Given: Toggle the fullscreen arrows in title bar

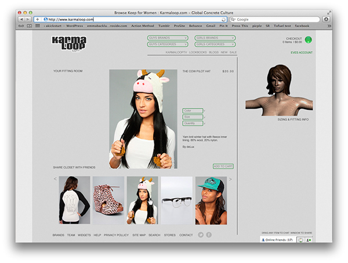Looking at the screenshot, I should click(329, 13).
